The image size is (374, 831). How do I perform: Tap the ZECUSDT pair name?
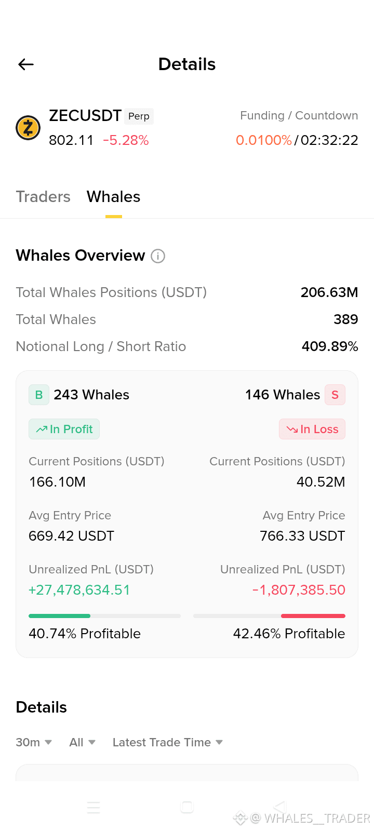(x=85, y=115)
